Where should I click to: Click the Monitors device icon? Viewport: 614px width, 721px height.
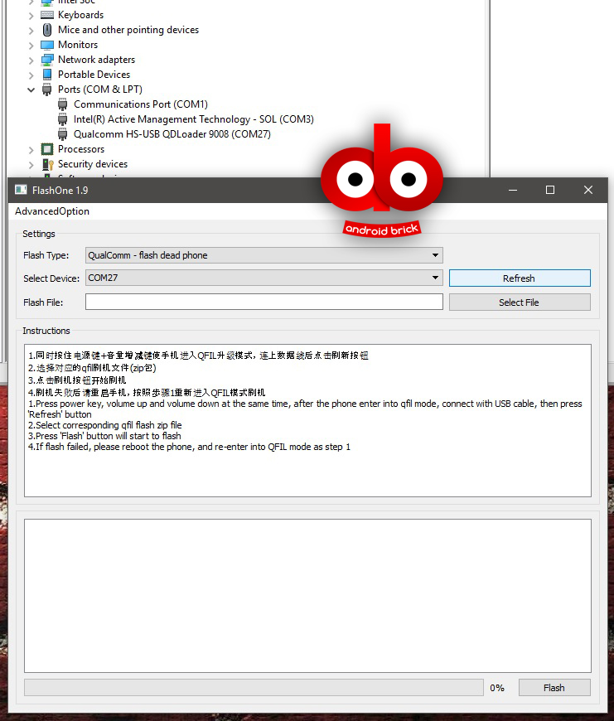coord(47,45)
